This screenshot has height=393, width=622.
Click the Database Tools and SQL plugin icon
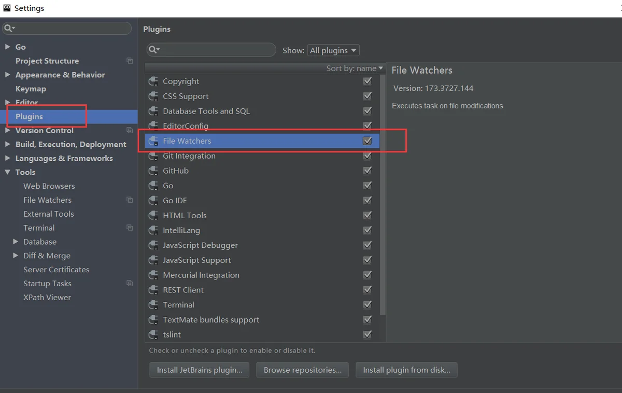[x=153, y=111]
